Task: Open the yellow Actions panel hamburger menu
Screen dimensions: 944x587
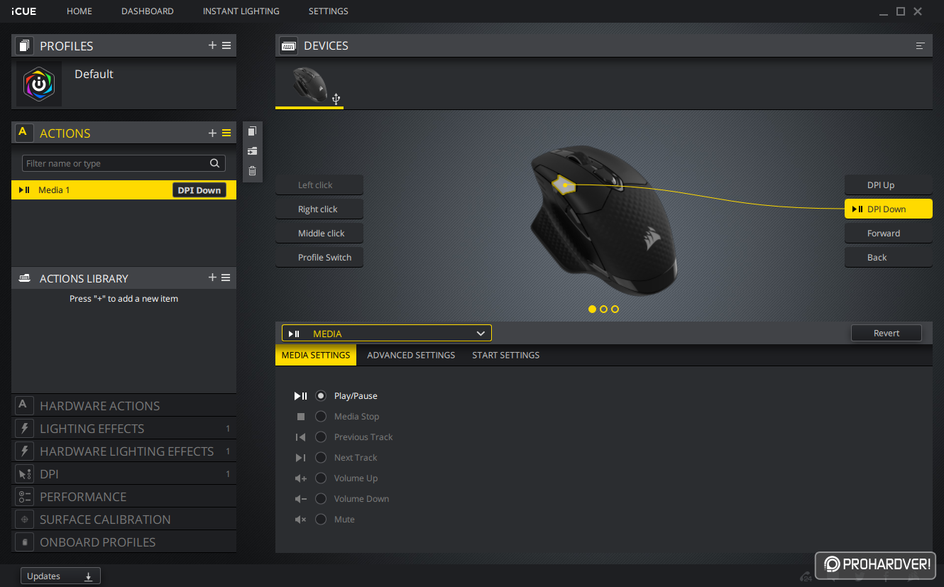Action: (226, 133)
